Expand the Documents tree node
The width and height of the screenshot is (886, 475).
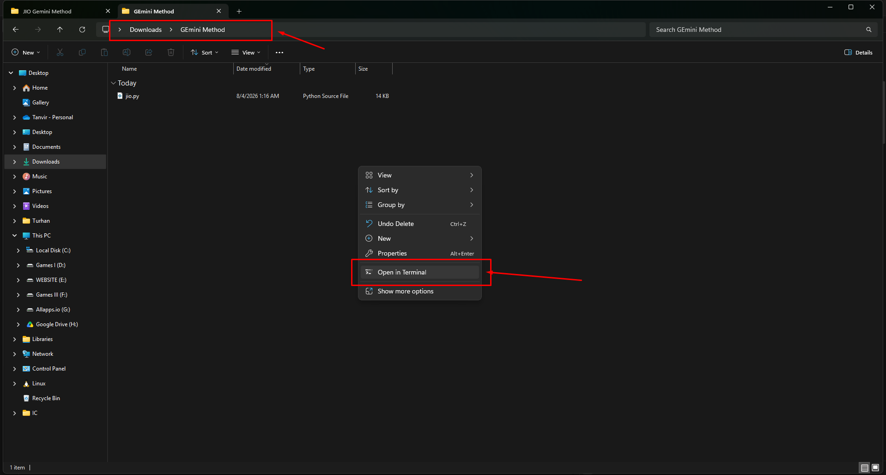click(15, 147)
